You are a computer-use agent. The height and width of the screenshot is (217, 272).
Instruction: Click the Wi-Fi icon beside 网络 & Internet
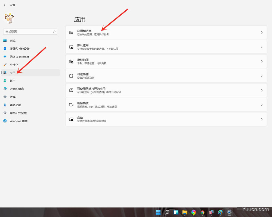pos(5,57)
